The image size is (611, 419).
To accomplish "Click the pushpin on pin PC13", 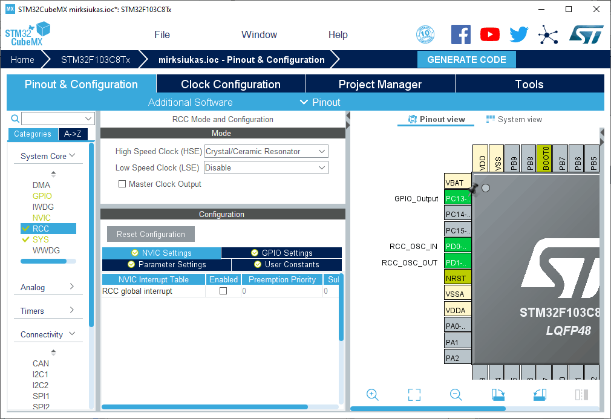I will click(473, 189).
